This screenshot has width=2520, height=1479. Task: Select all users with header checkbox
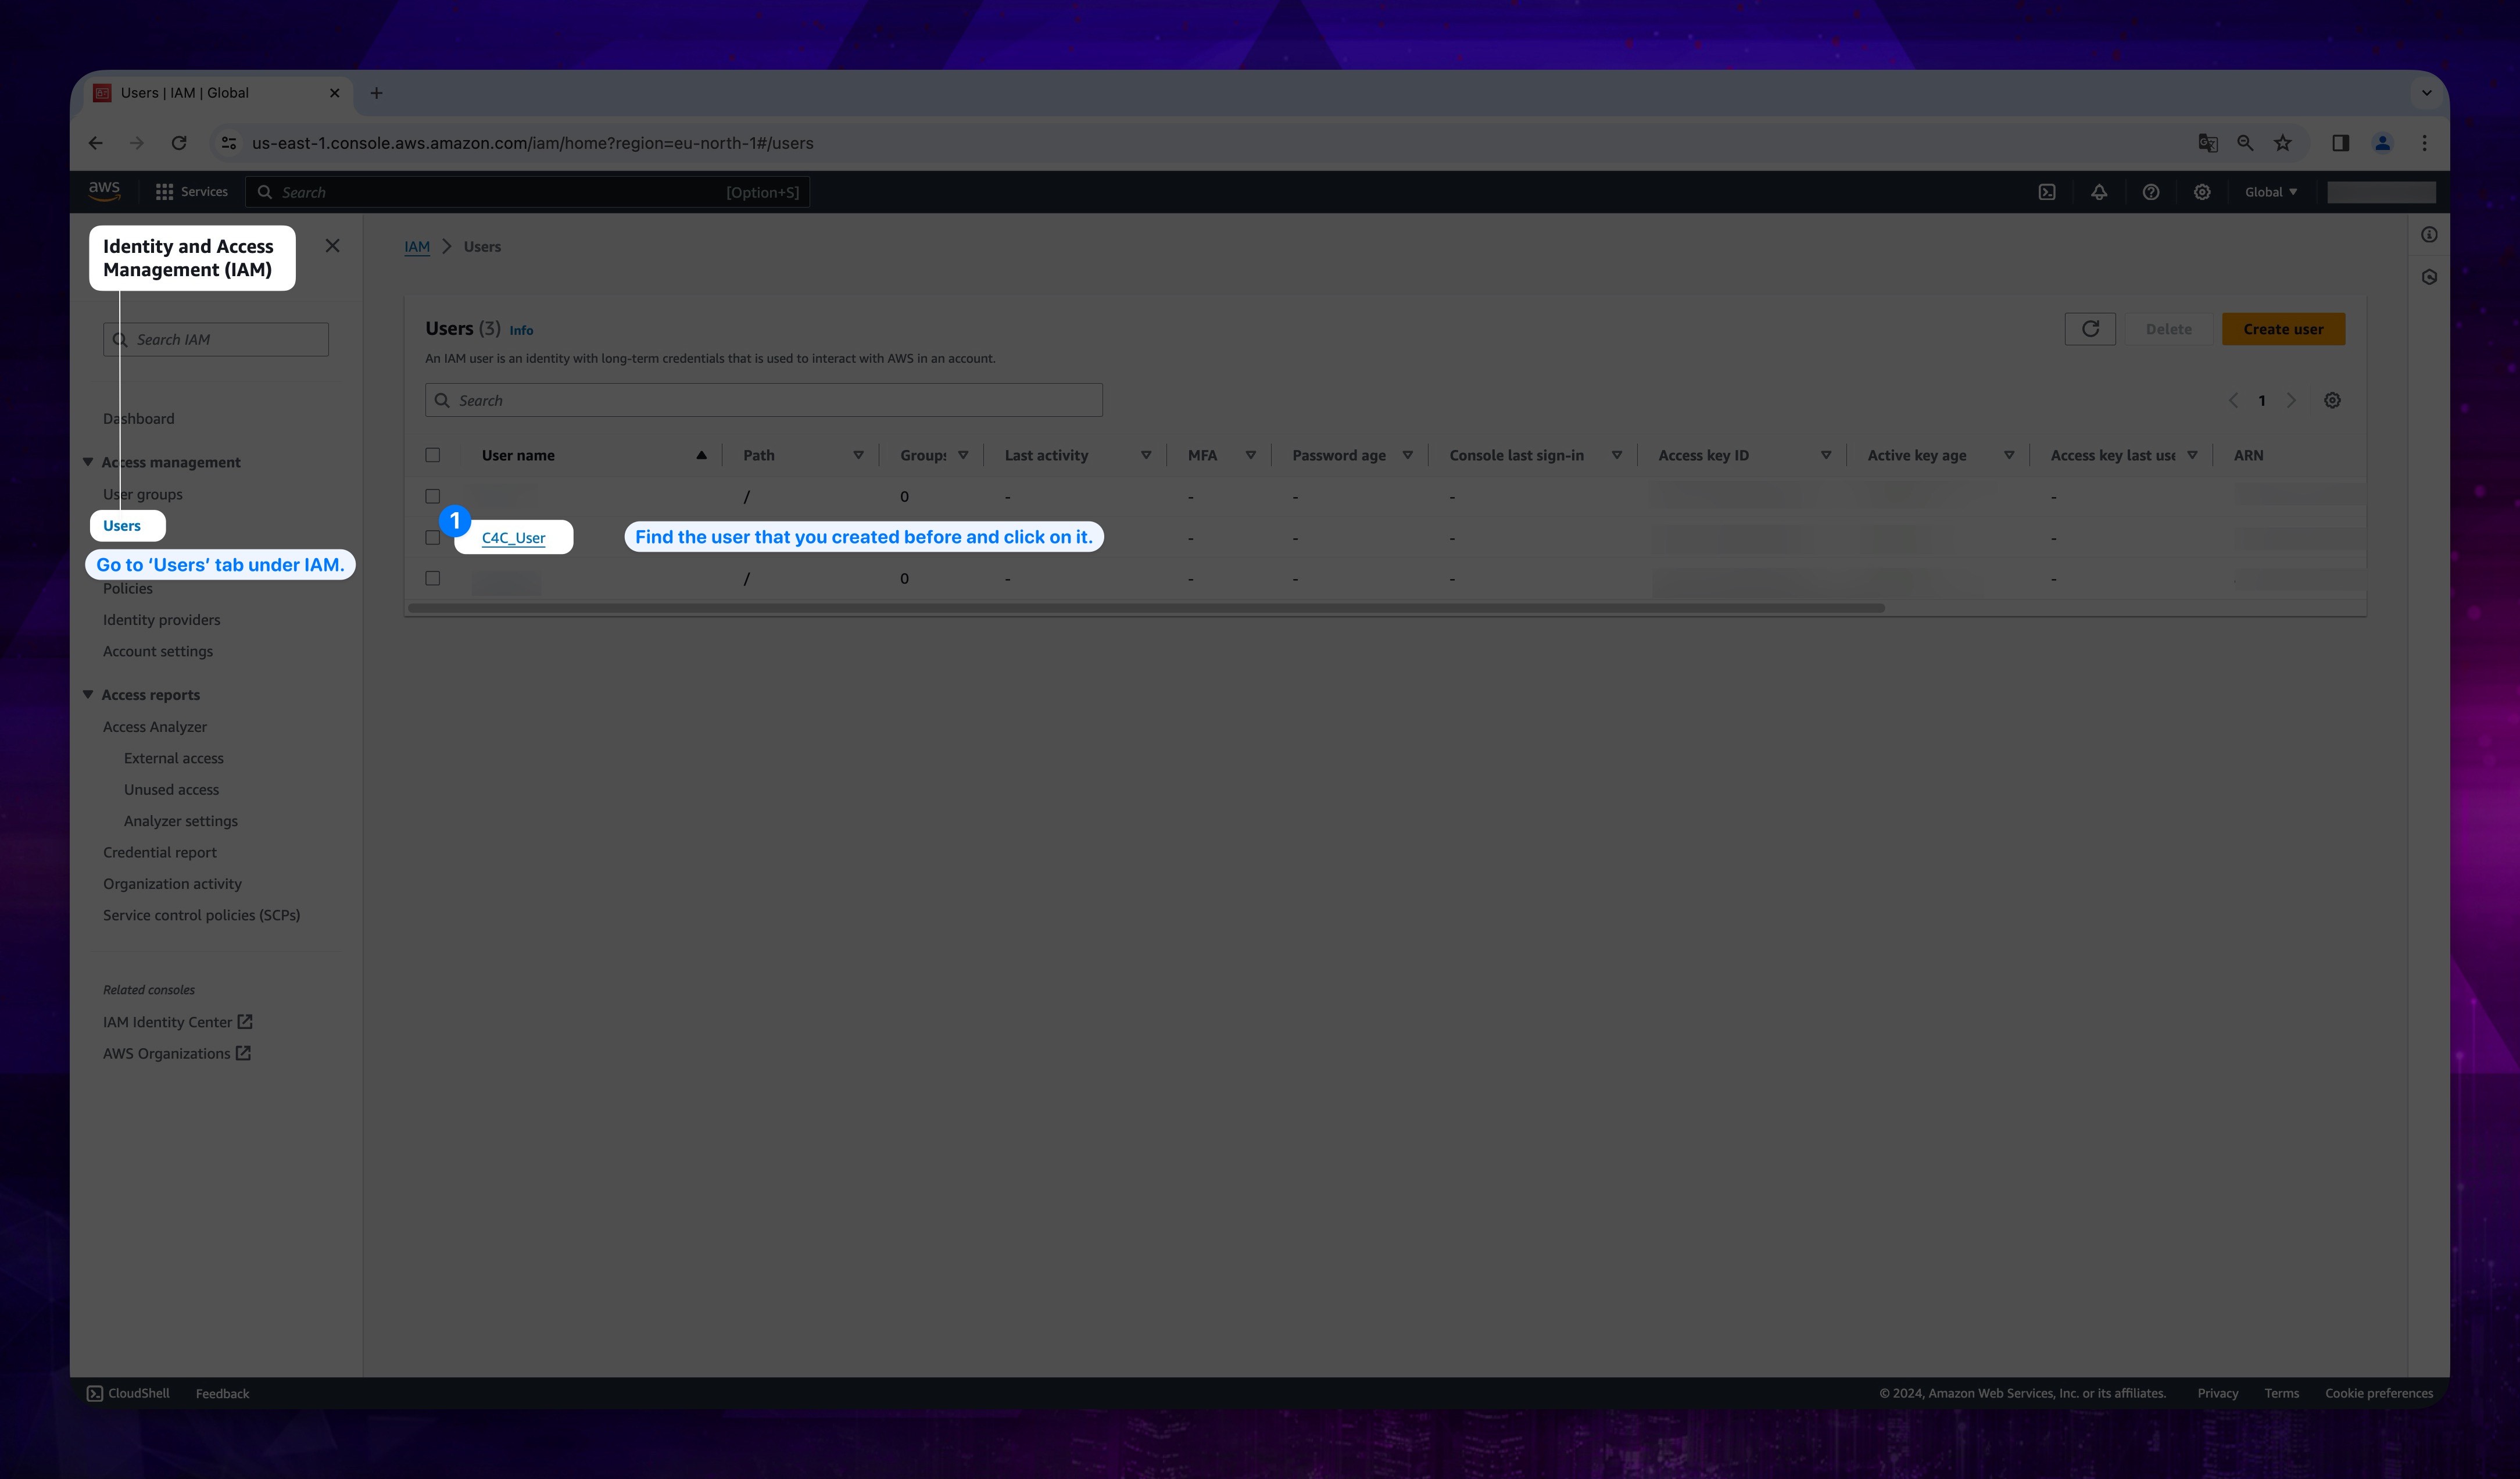click(x=433, y=455)
